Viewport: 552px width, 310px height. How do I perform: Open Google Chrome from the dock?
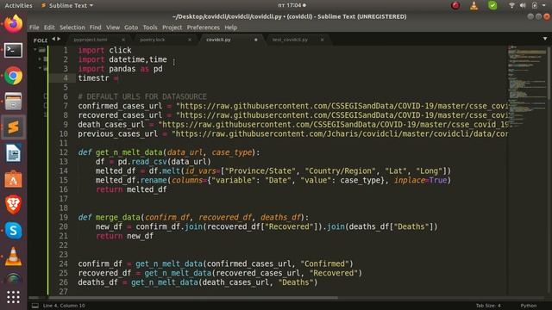point(14,76)
